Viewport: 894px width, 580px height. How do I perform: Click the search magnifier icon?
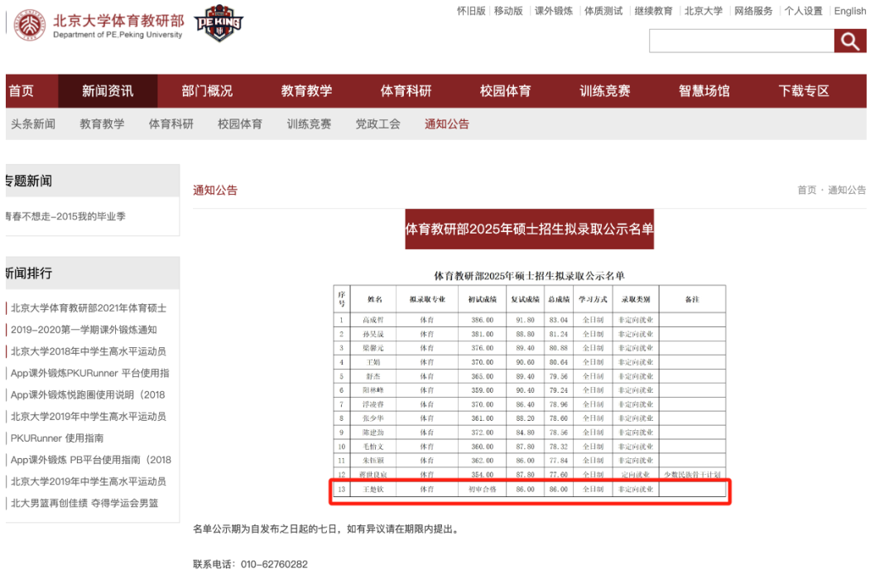[850, 41]
